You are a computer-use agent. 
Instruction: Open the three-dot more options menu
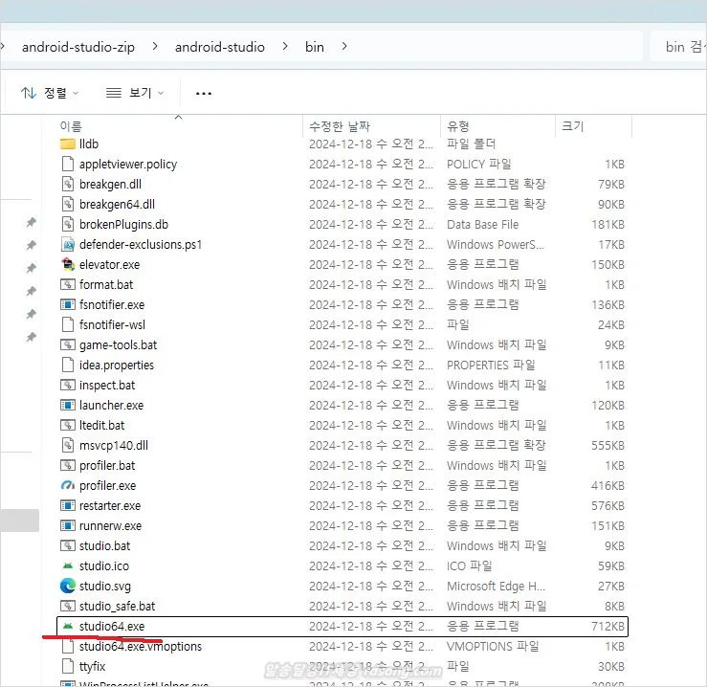point(203,94)
